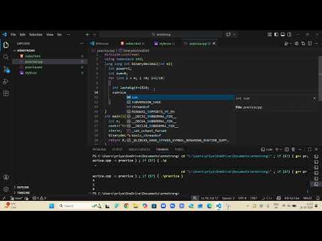Image resolution: width=322 pixels, height=241 pixels.
Task: Expand the Outline section
Action: click(x=23, y=187)
